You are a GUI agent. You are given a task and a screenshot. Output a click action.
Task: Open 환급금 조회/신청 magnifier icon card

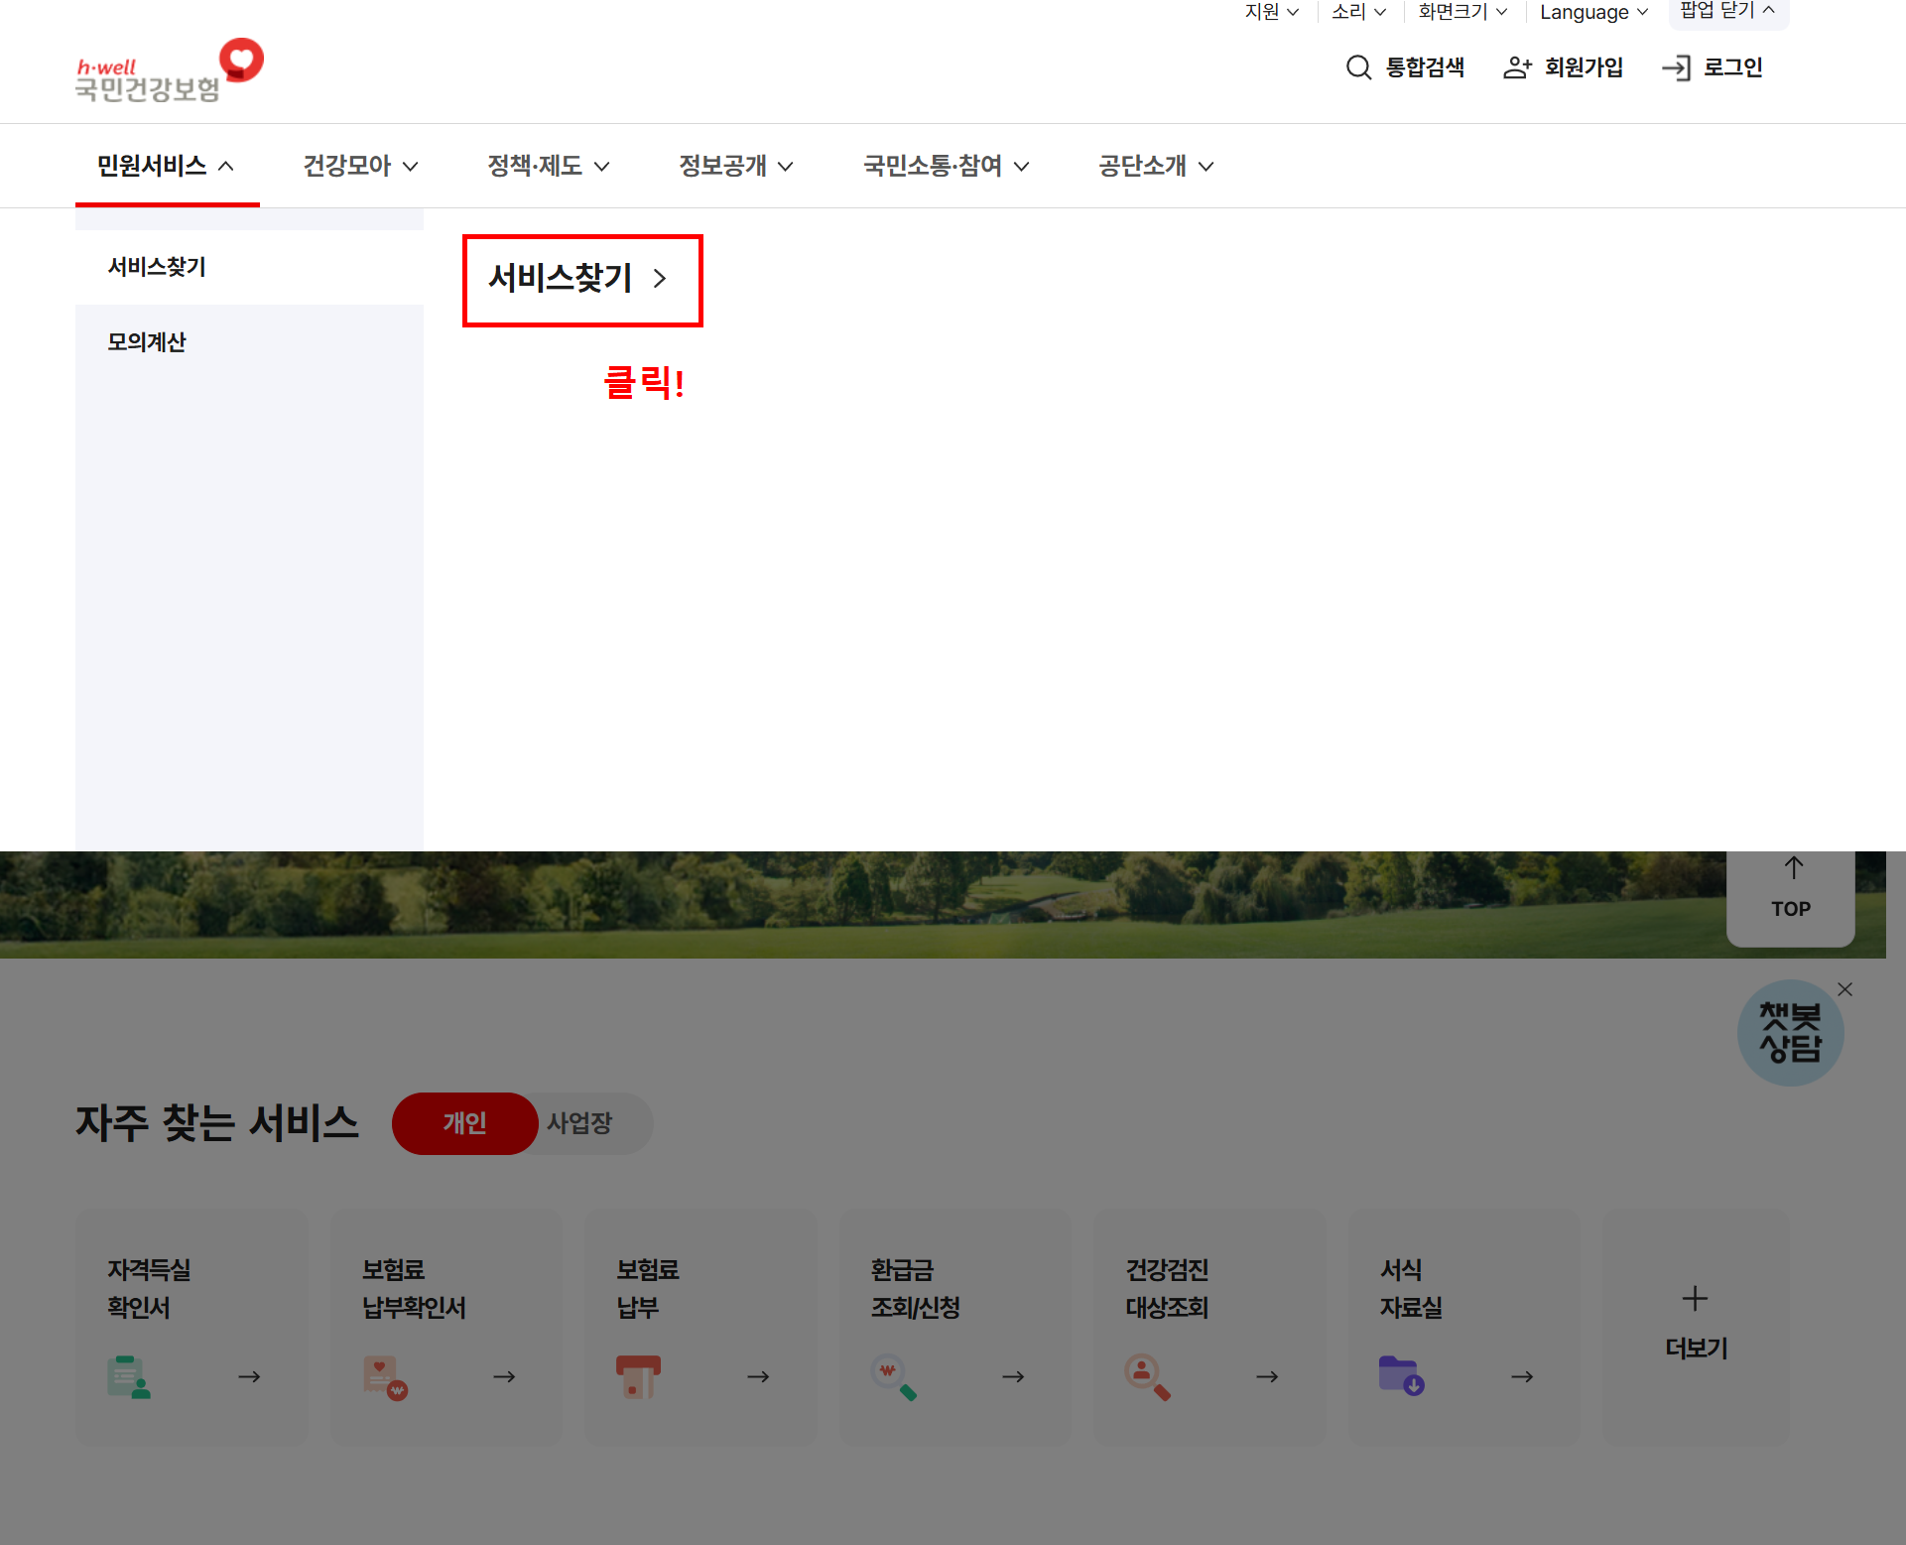coord(893,1376)
